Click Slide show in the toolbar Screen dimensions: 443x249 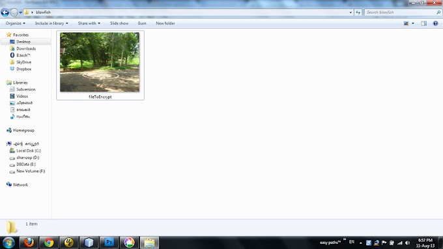coord(119,23)
